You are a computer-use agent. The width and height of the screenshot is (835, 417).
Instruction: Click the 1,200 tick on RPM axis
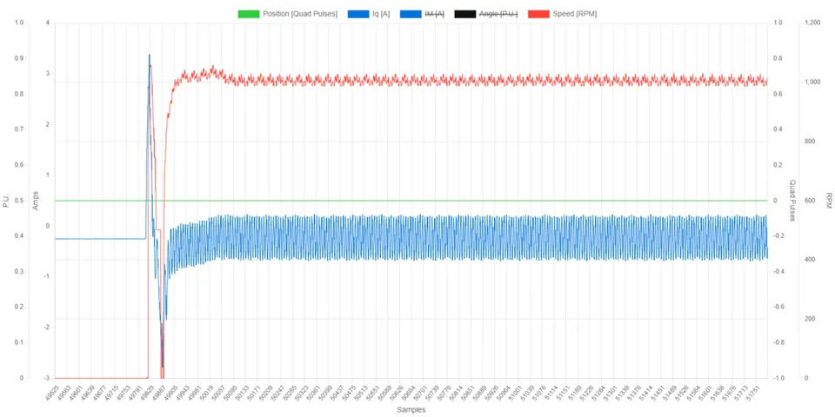click(812, 23)
